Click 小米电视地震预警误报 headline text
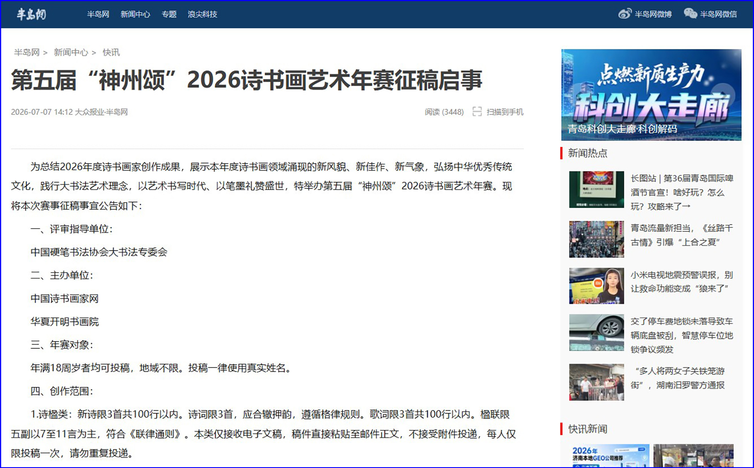 point(682,281)
